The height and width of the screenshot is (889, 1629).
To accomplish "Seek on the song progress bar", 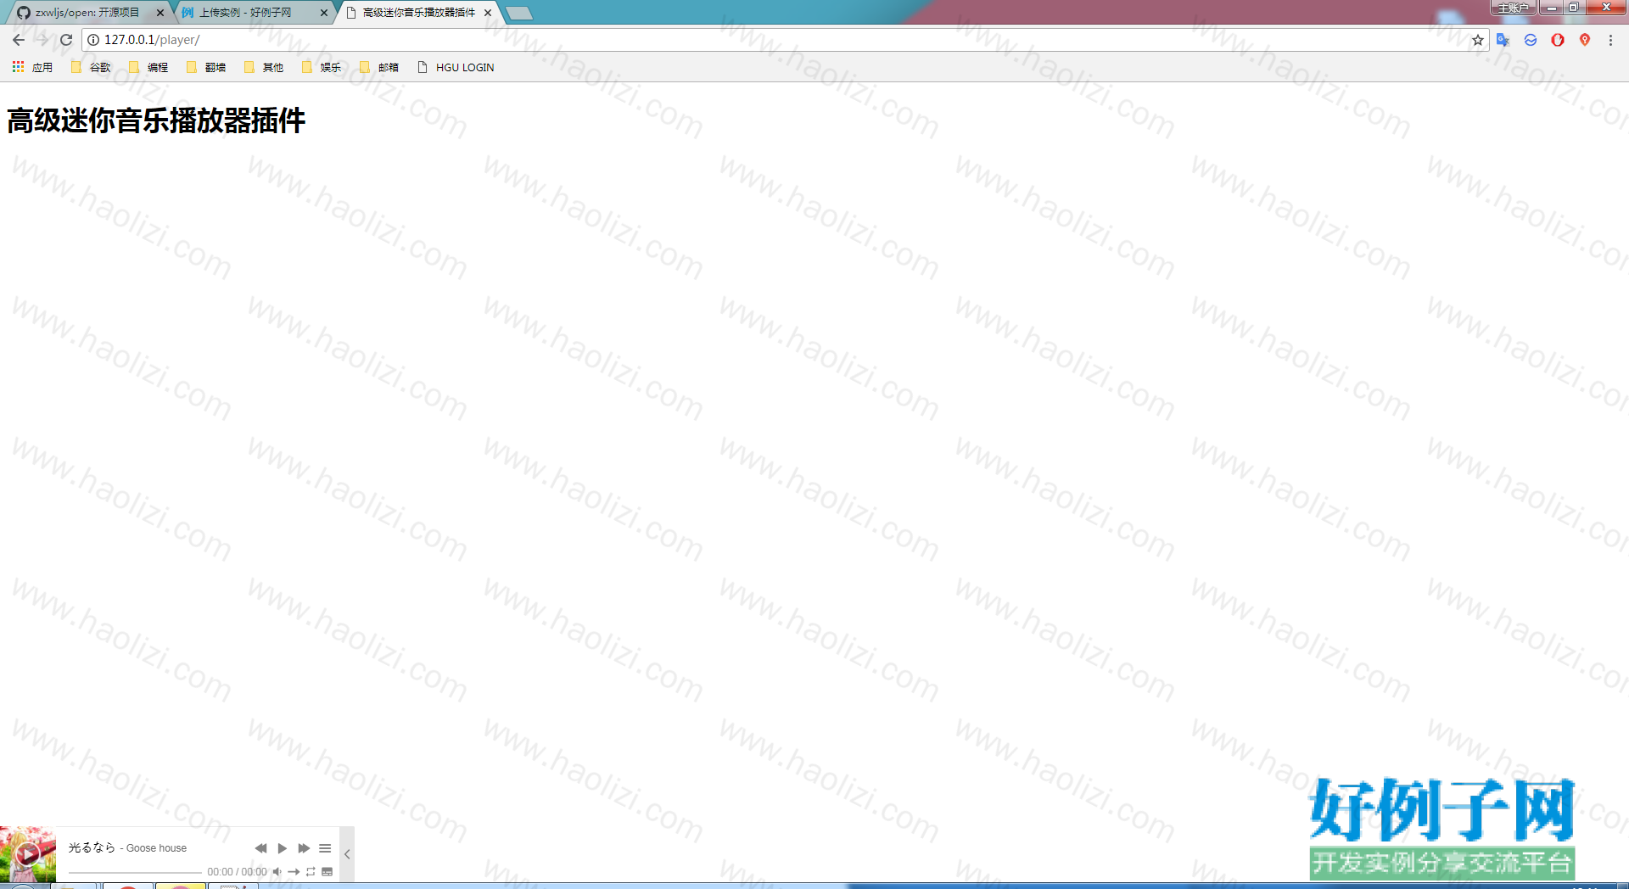I will [135, 872].
